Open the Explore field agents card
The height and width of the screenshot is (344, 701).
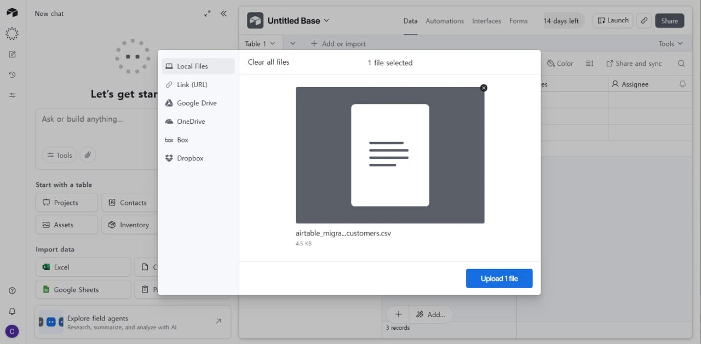point(133,322)
